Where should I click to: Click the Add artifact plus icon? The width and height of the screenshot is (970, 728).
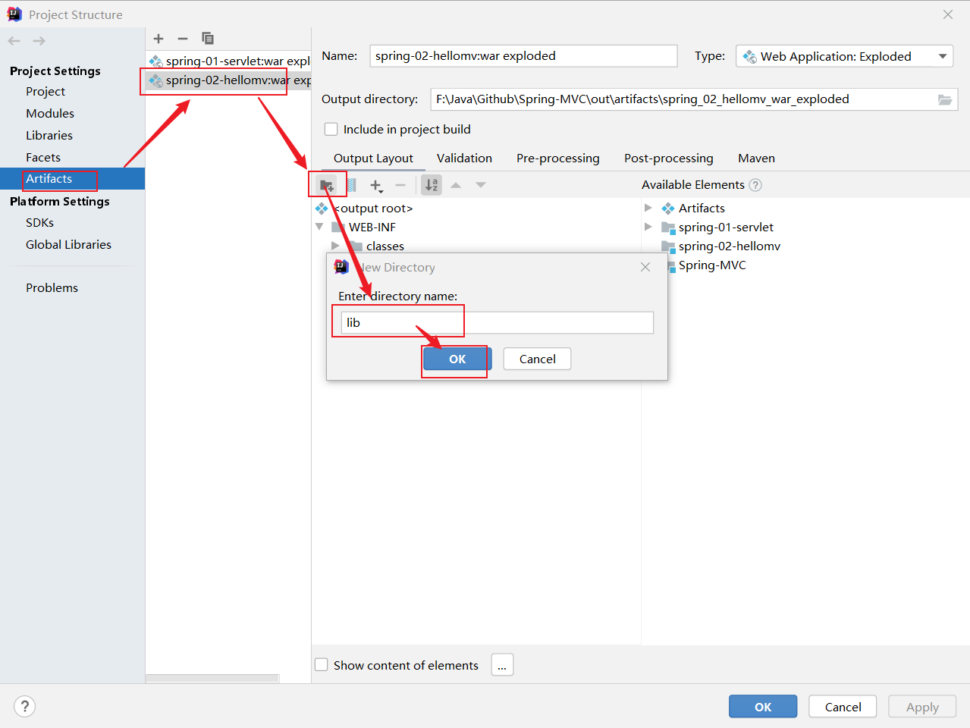point(159,39)
